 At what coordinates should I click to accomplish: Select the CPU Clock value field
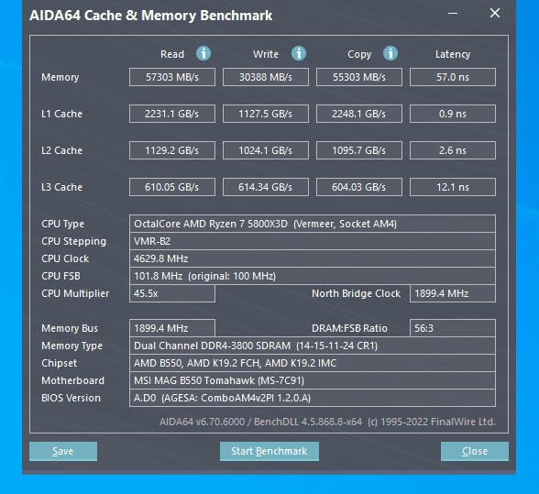click(313, 258)
